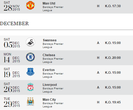
Task: Click the Man City eagle crest
Action: pos(30,102)
